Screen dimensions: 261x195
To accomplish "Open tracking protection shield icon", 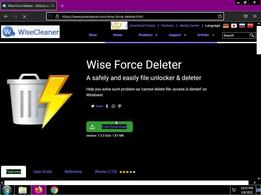I will [x=50, y=16].
